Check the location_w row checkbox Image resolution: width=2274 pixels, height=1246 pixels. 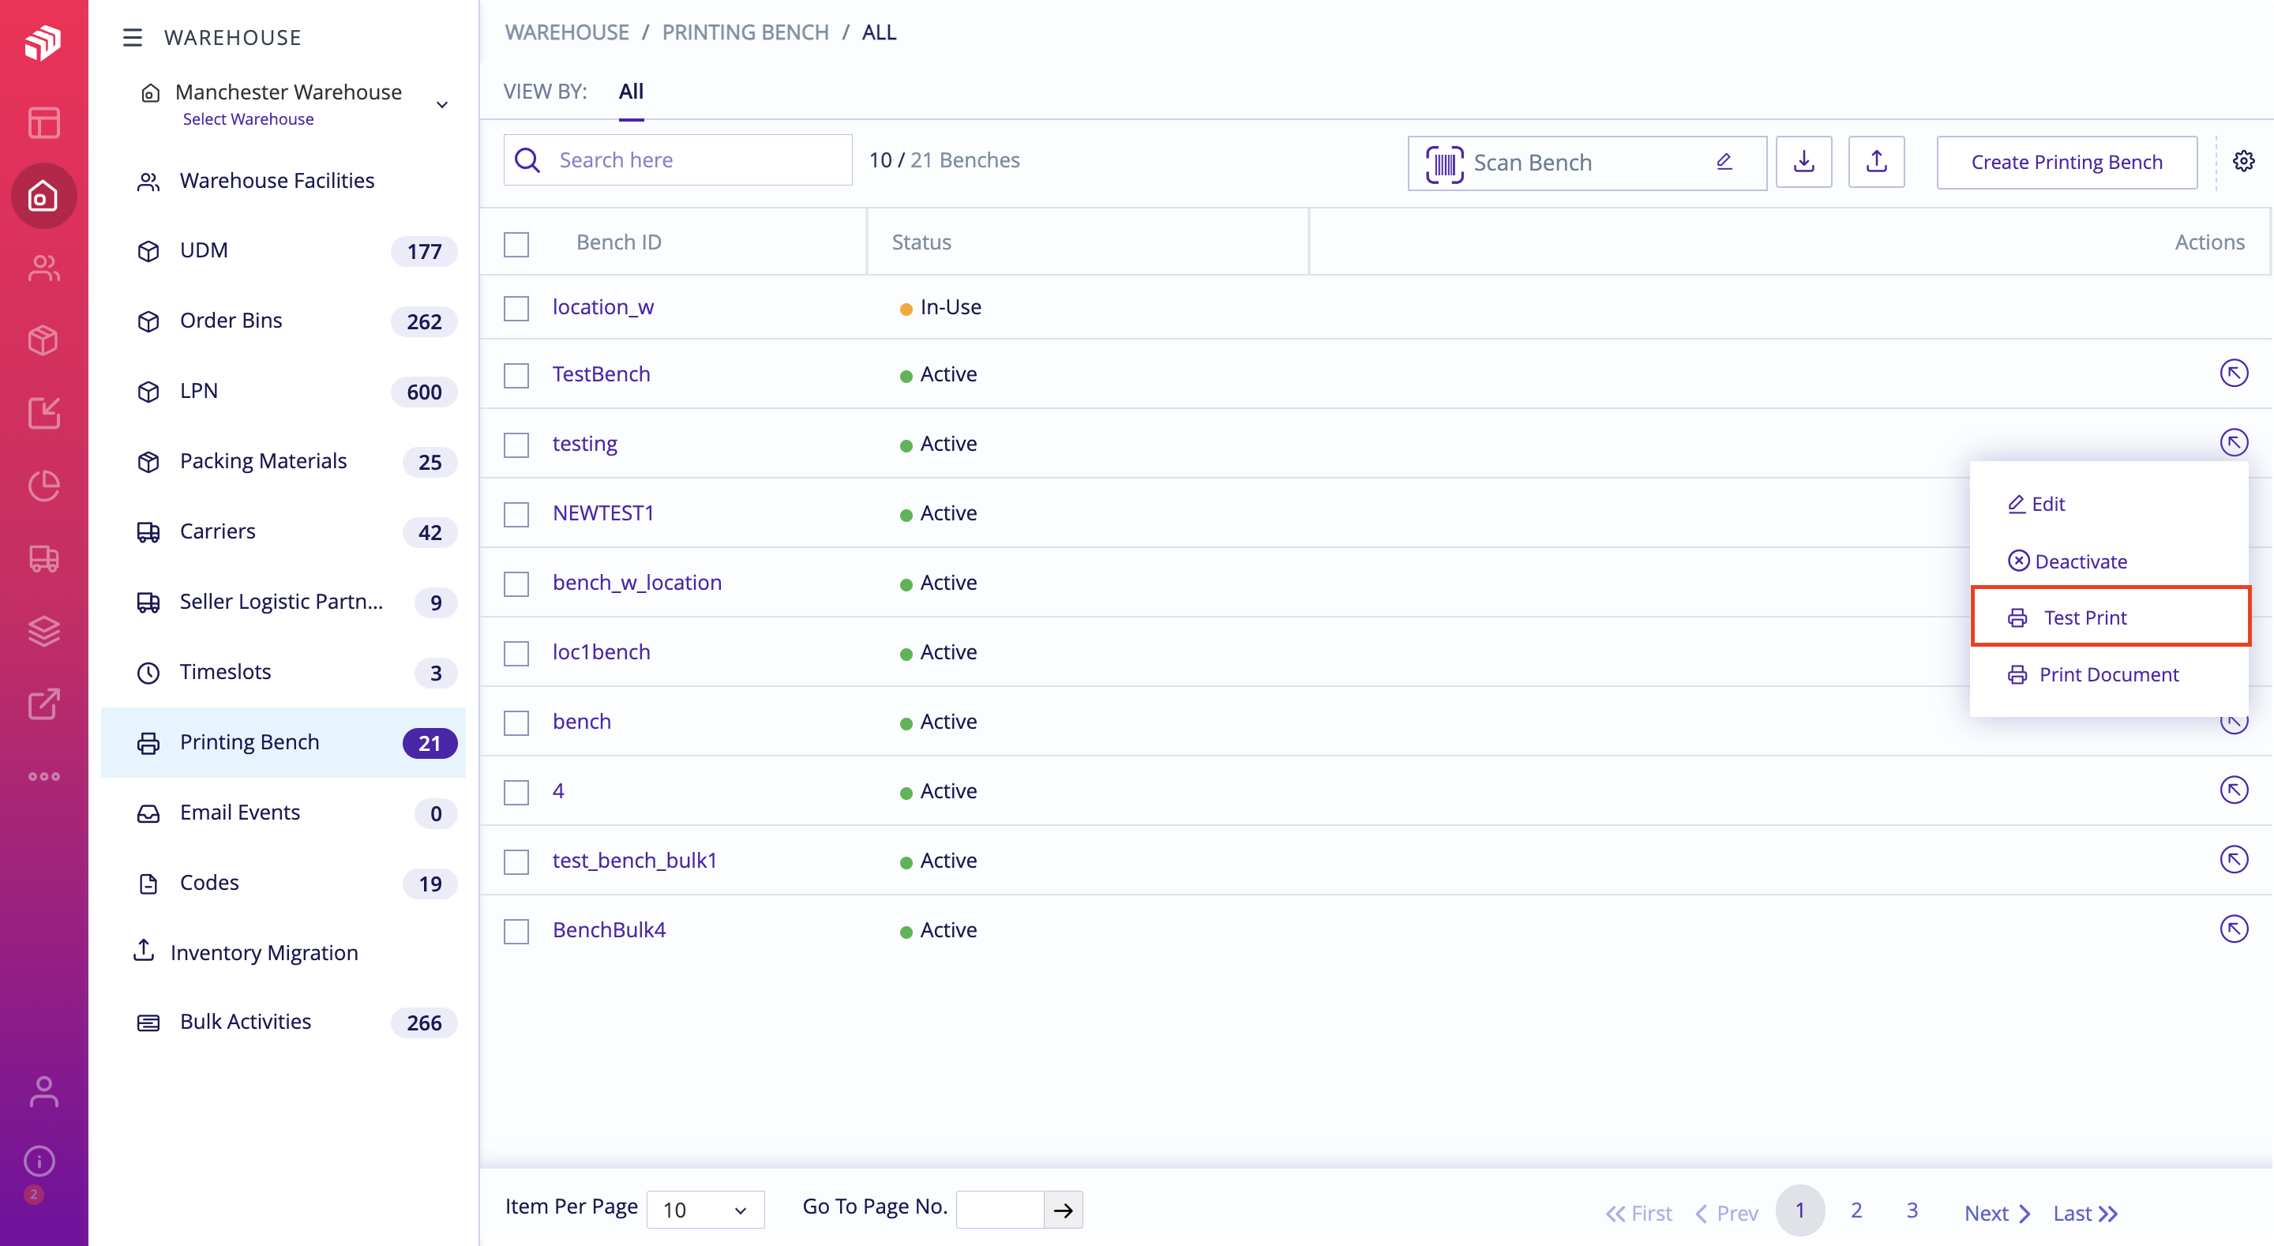[516, 308]
